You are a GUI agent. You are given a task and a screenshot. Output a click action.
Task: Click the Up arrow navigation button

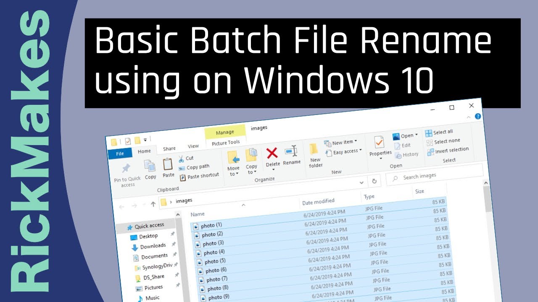pyautogui.click(x=153, y=204)
